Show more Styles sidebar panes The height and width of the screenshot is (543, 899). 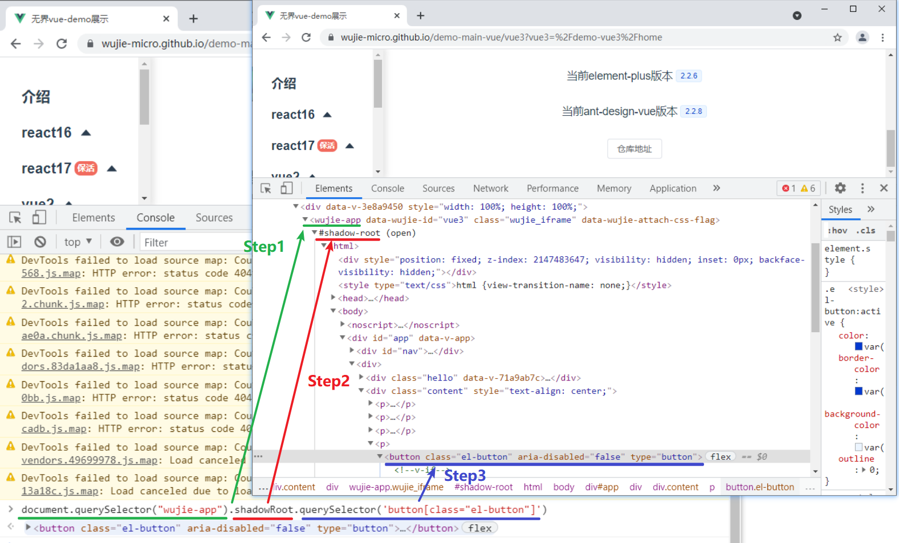871,209
